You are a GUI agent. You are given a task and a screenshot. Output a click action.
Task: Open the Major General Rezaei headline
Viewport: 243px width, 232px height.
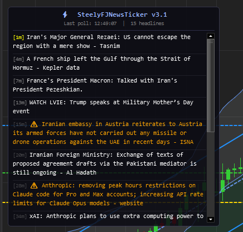pyautogui.click(x=109, y=41)
